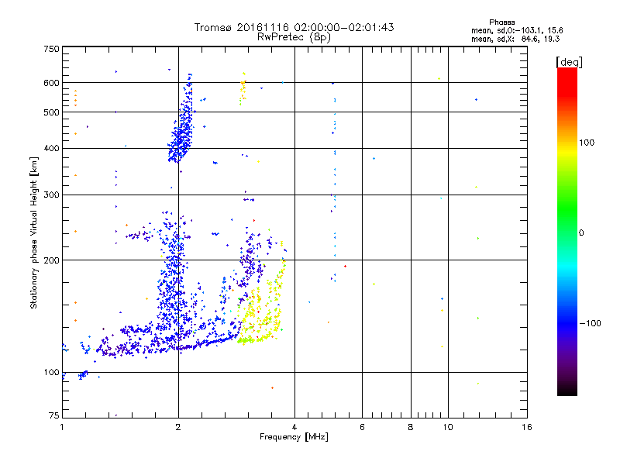
Task: Click colorbar tick label '-100'
Action: tap(590, 323)
